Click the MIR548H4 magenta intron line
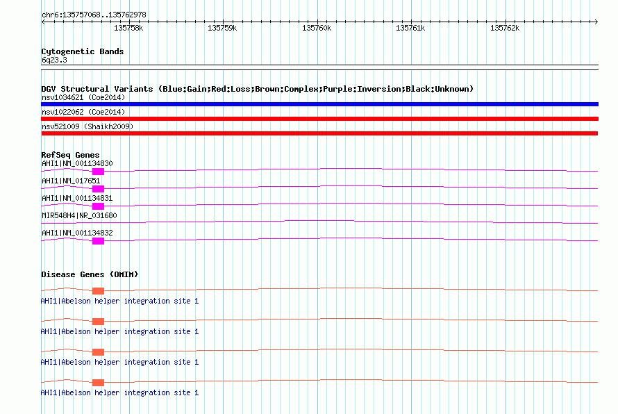 tap(319, 222)
